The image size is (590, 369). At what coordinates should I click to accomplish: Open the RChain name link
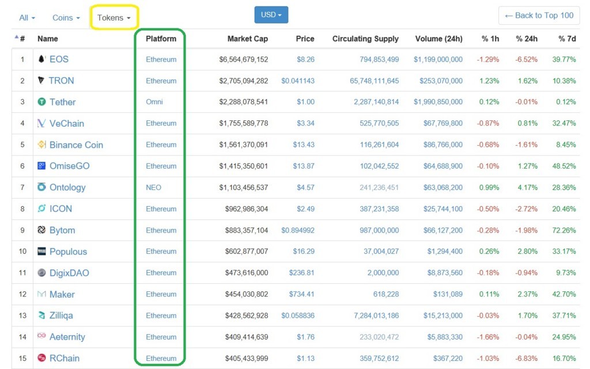click(65, 358)
